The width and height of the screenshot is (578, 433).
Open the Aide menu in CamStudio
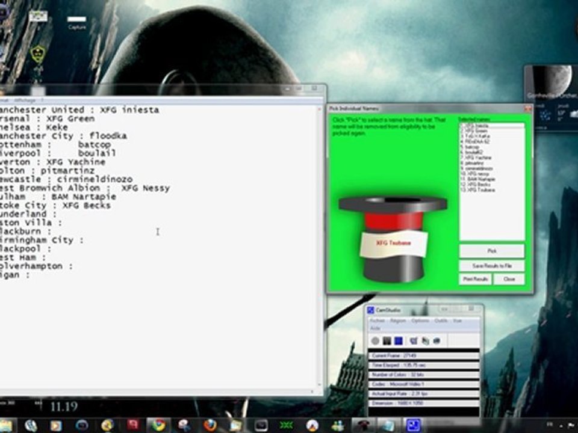pos(375,328)
